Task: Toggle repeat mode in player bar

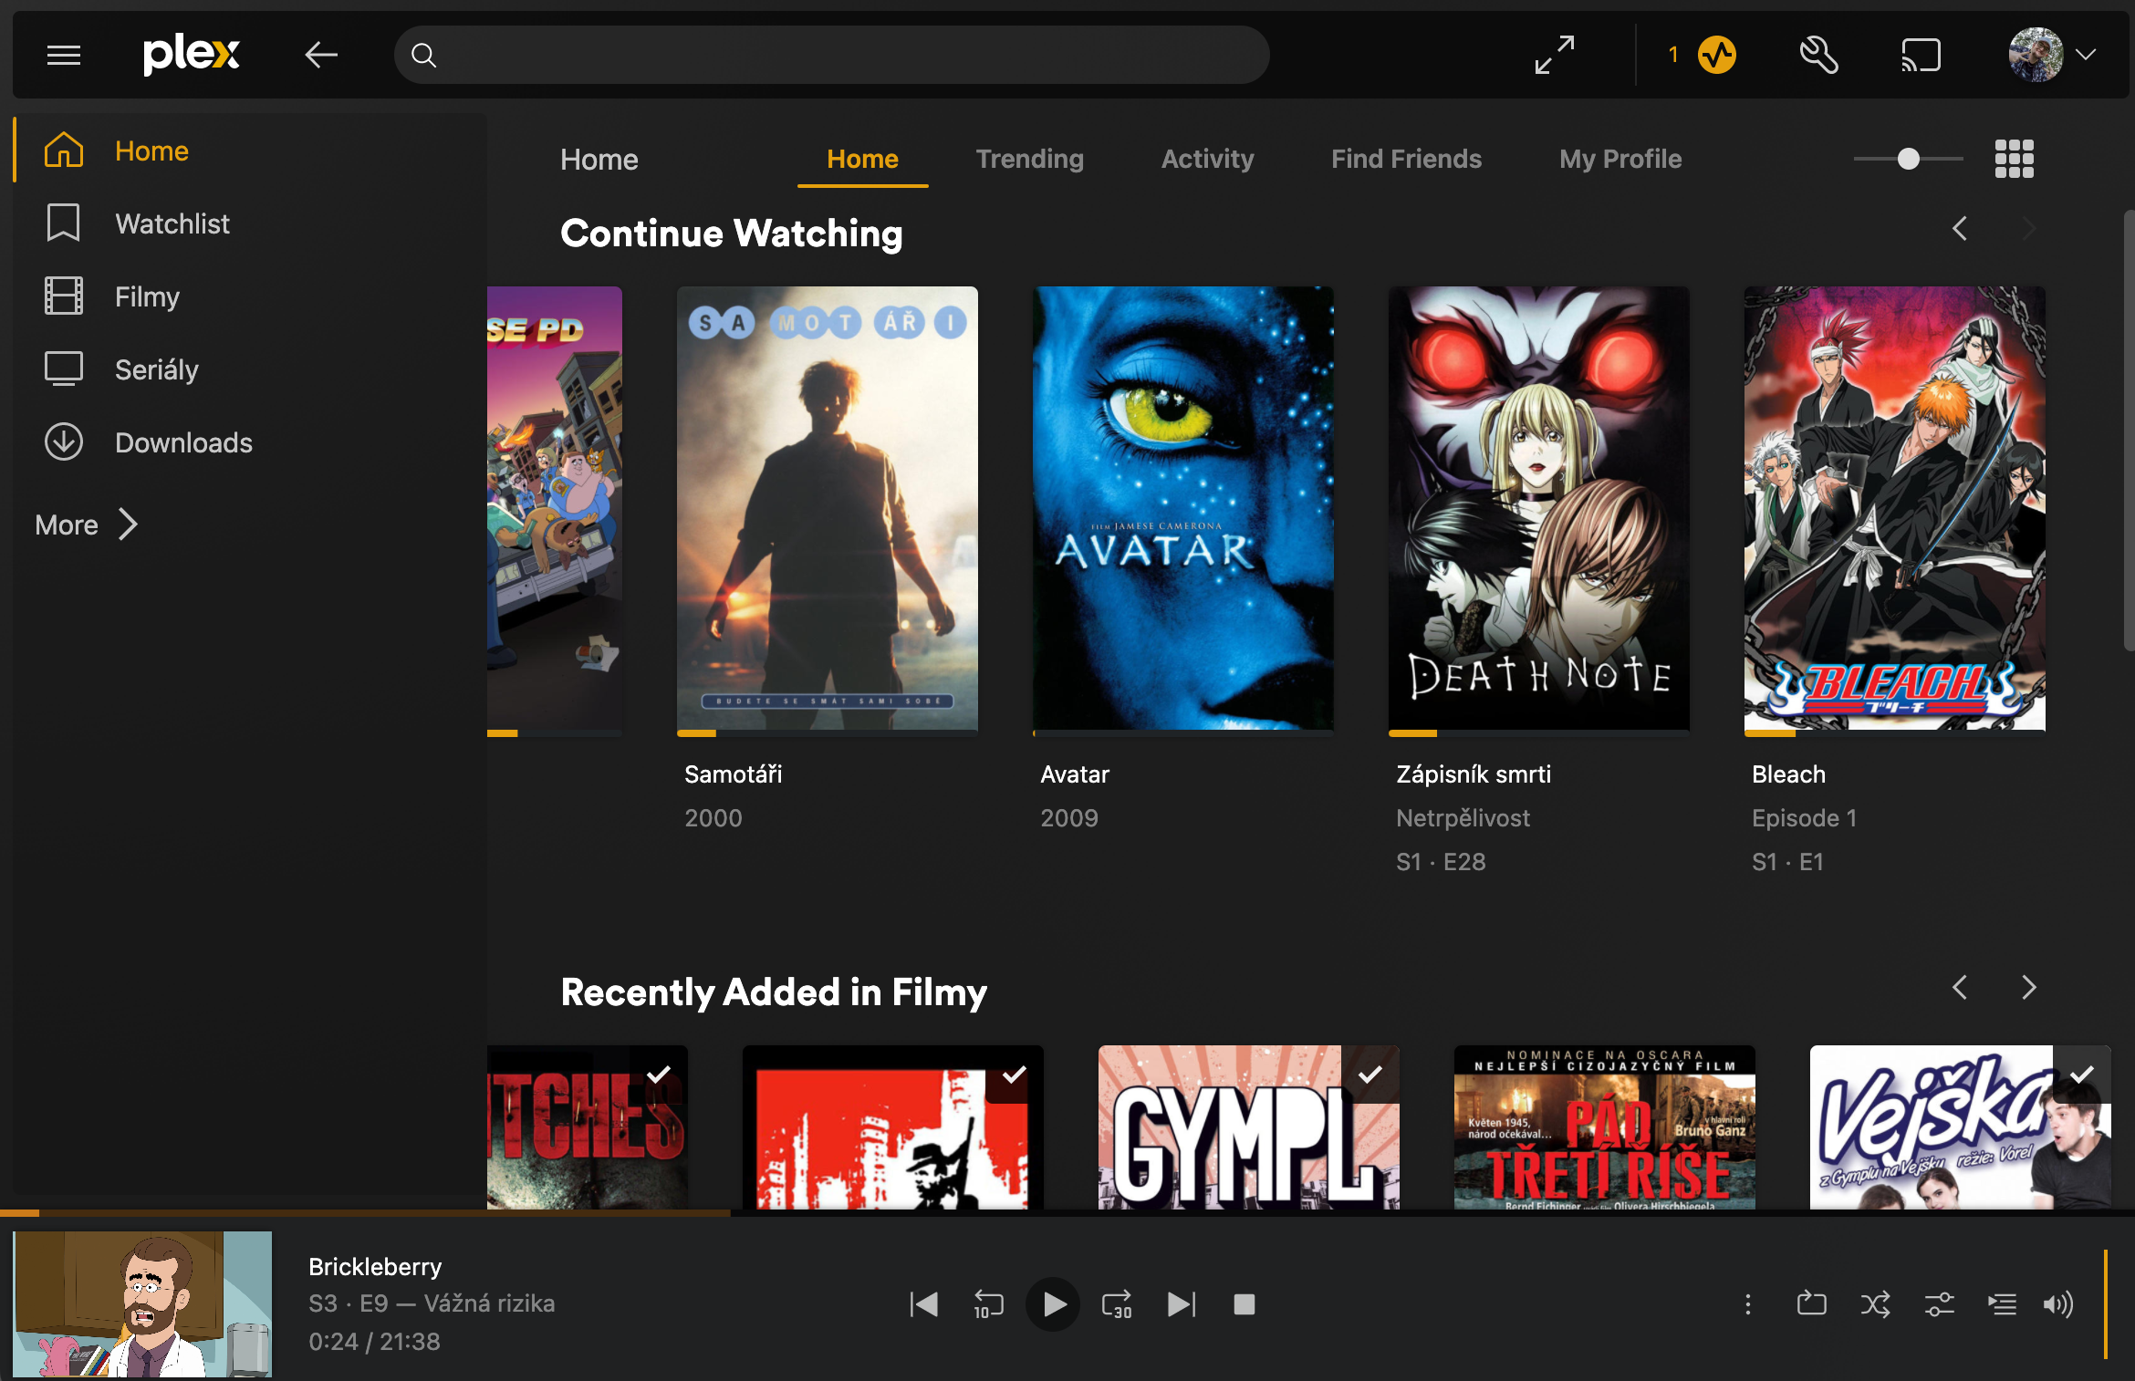Action: click(x=1811, y=1304)
